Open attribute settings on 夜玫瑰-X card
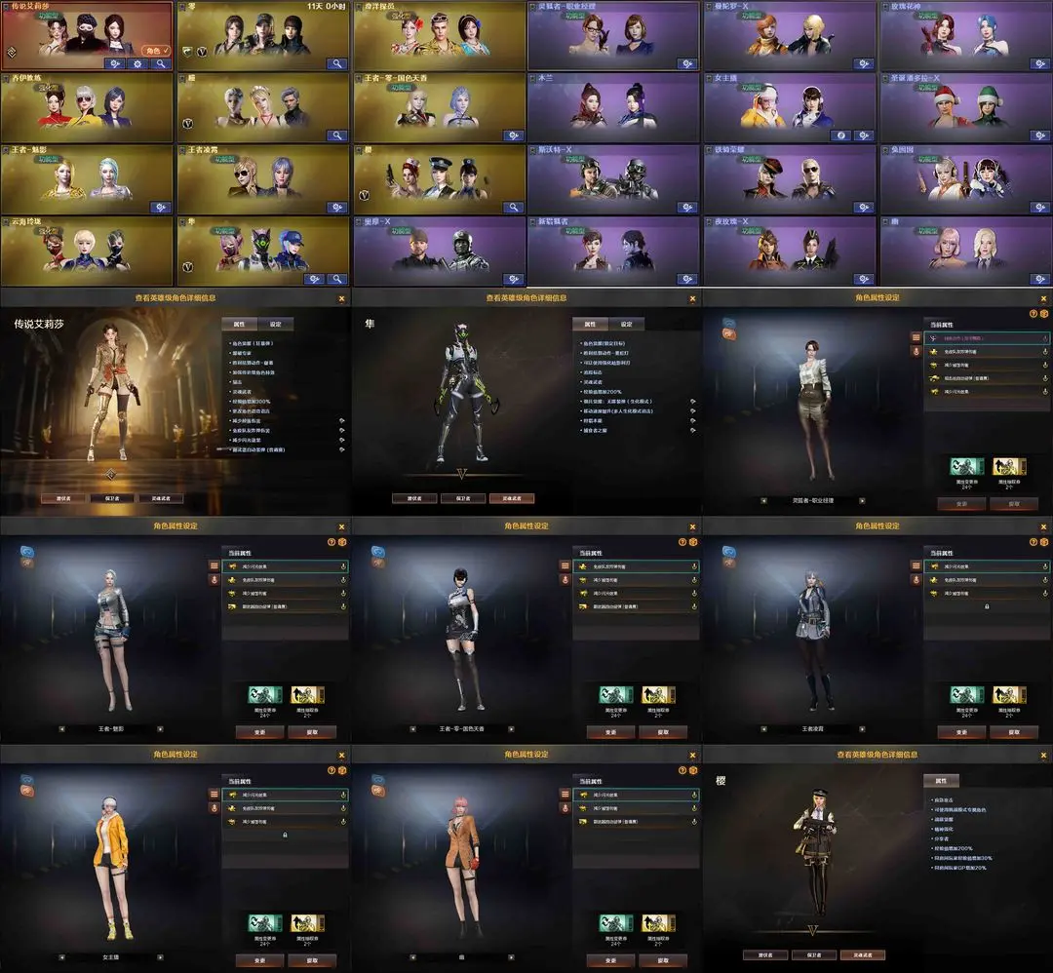Screen dimensions: 1053x973 [864, 280]
